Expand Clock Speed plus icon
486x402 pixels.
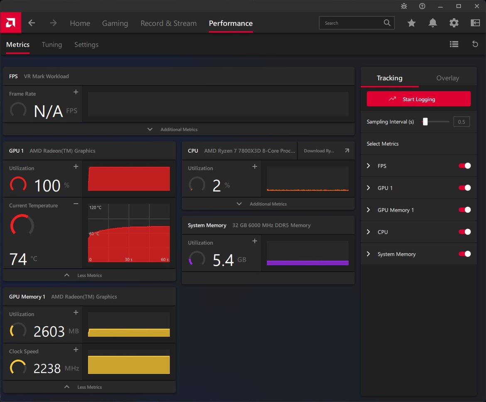pos(76,350)
